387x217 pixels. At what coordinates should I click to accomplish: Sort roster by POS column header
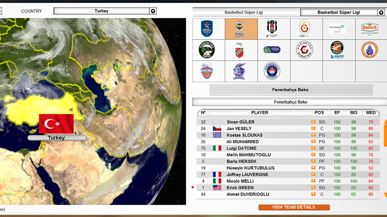pos(319,113)
